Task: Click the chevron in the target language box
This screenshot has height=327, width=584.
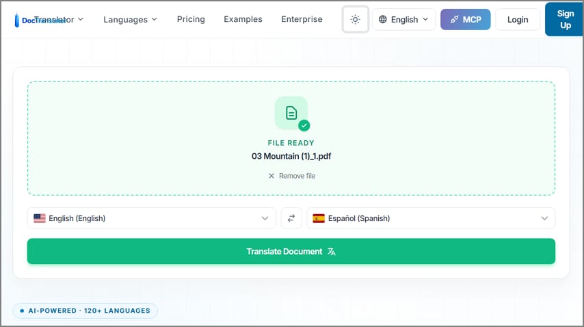Action: 544,218
